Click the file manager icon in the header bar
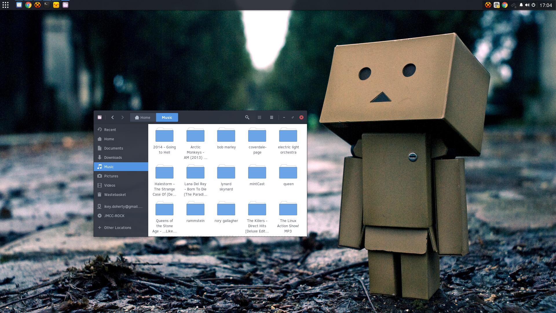 [100, 117]
